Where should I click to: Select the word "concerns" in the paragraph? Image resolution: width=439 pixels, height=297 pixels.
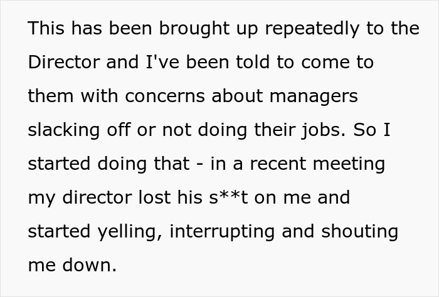165,96
